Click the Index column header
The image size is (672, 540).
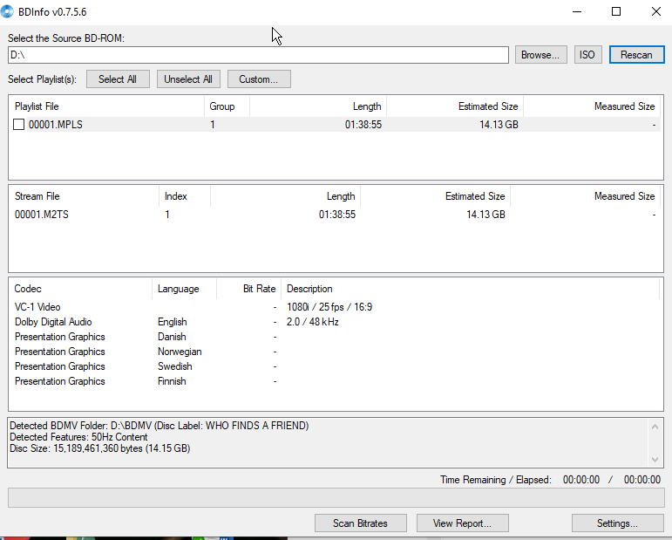coord(185,196)
